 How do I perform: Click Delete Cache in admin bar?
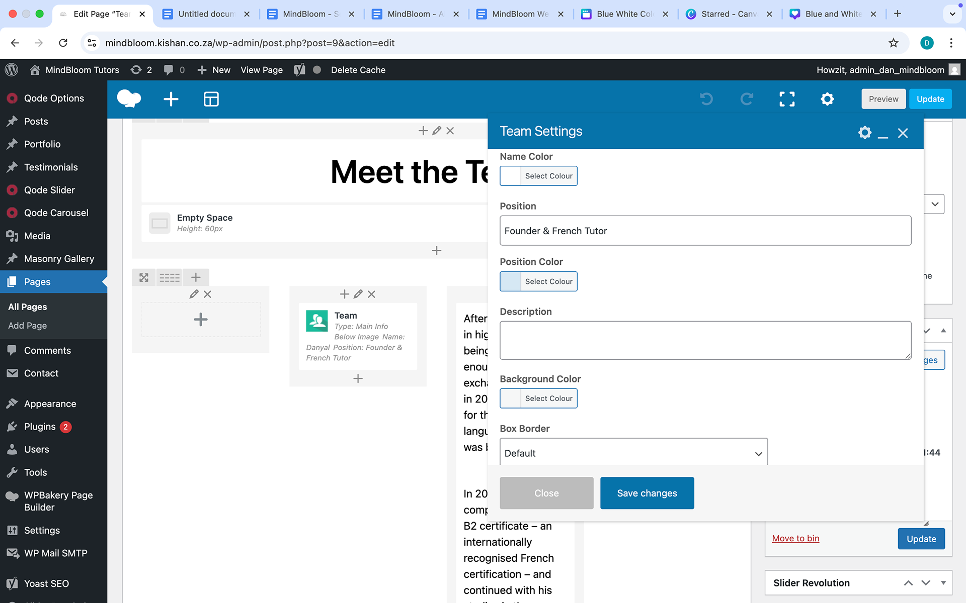358,70
